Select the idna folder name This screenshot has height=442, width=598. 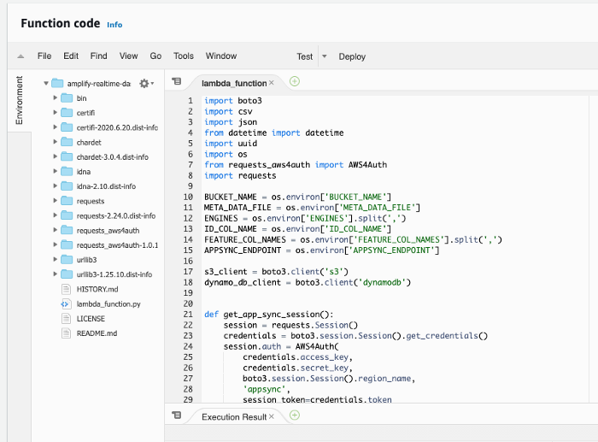(84, 172)
